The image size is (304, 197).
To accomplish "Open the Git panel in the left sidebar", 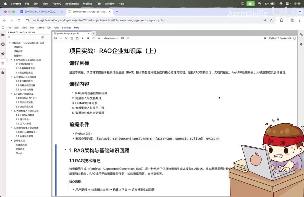I will coord(3,54).
